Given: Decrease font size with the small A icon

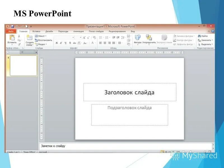Looking at the screenshot, I should (88, 38).
